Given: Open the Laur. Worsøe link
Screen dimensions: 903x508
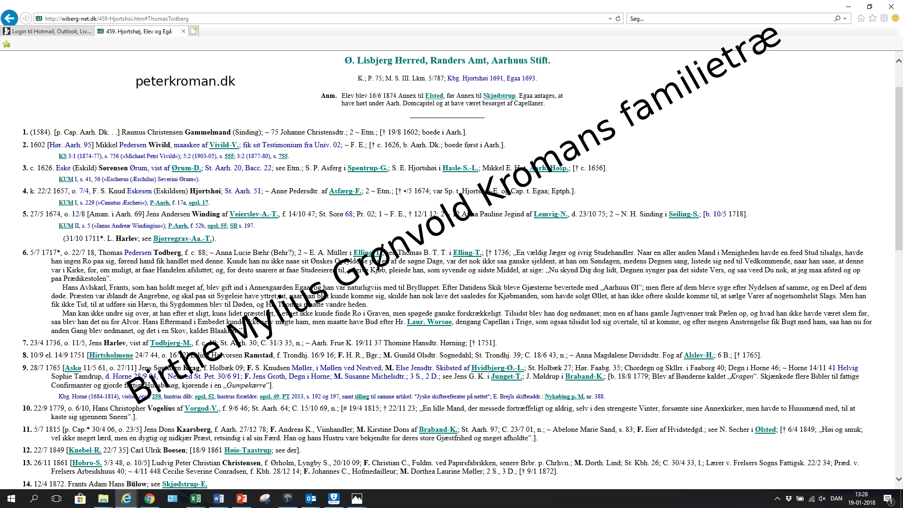Looking at the screenshot, I should 429,322.
